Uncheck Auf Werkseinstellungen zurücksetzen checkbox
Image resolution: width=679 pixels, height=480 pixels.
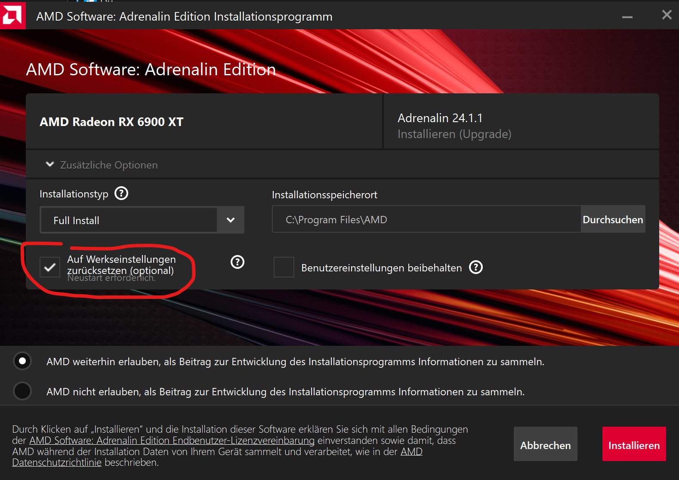point(50,267)
